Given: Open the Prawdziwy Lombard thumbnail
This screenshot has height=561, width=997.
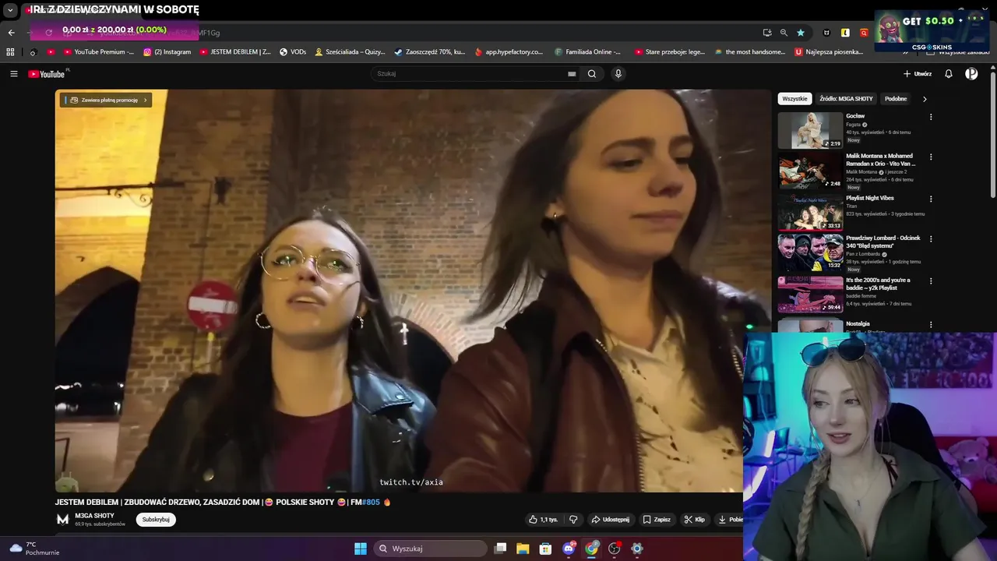Looking at the screenshot, I should [x=810, y=252].
